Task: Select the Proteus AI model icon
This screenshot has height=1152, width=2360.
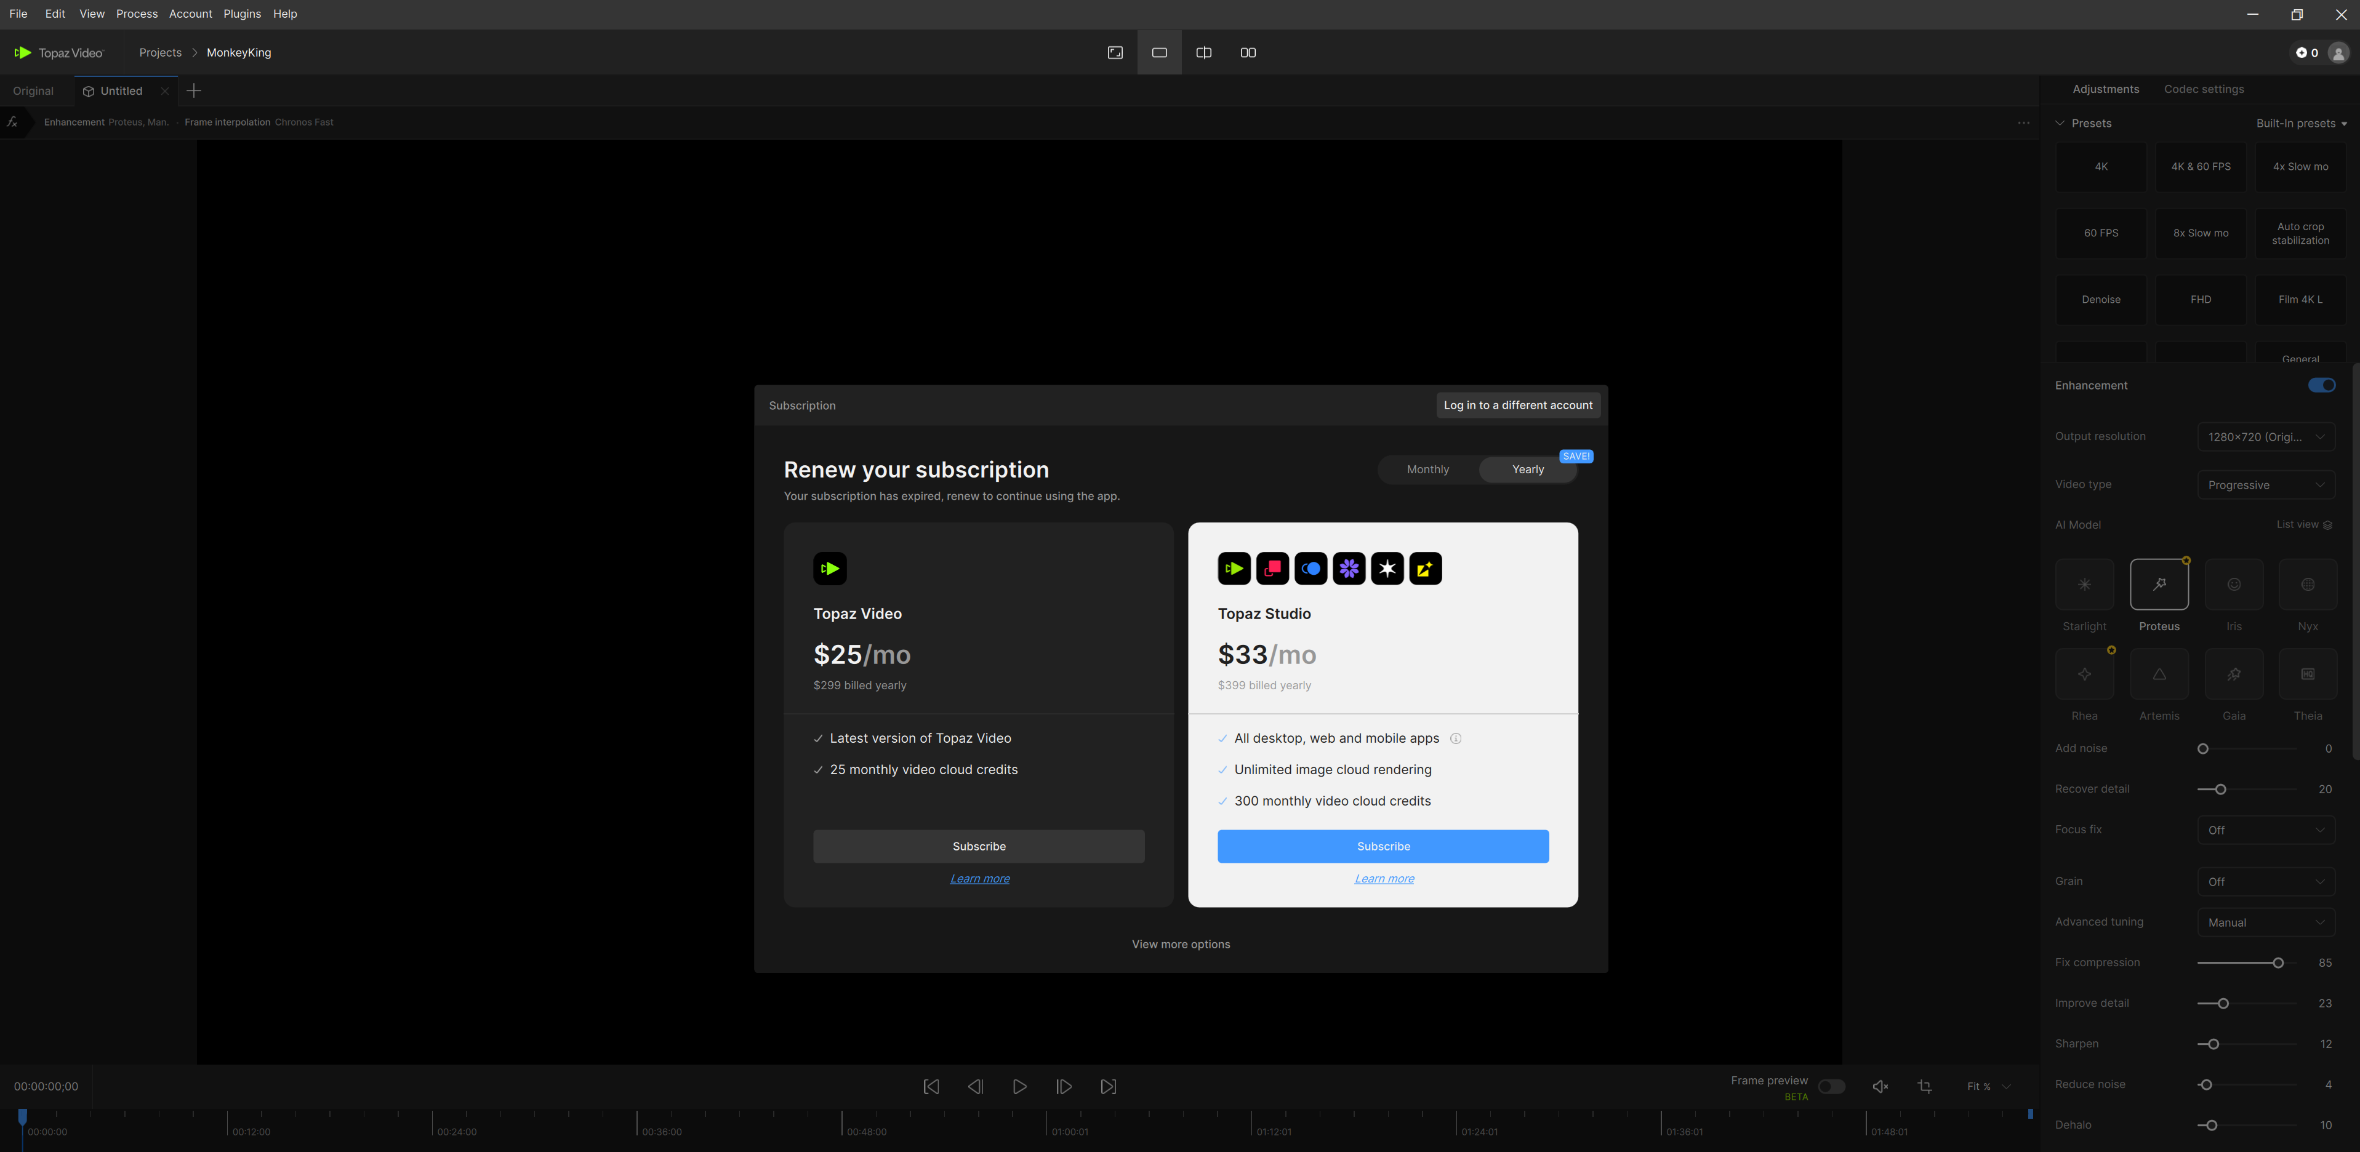Action: coord(2159,584)
